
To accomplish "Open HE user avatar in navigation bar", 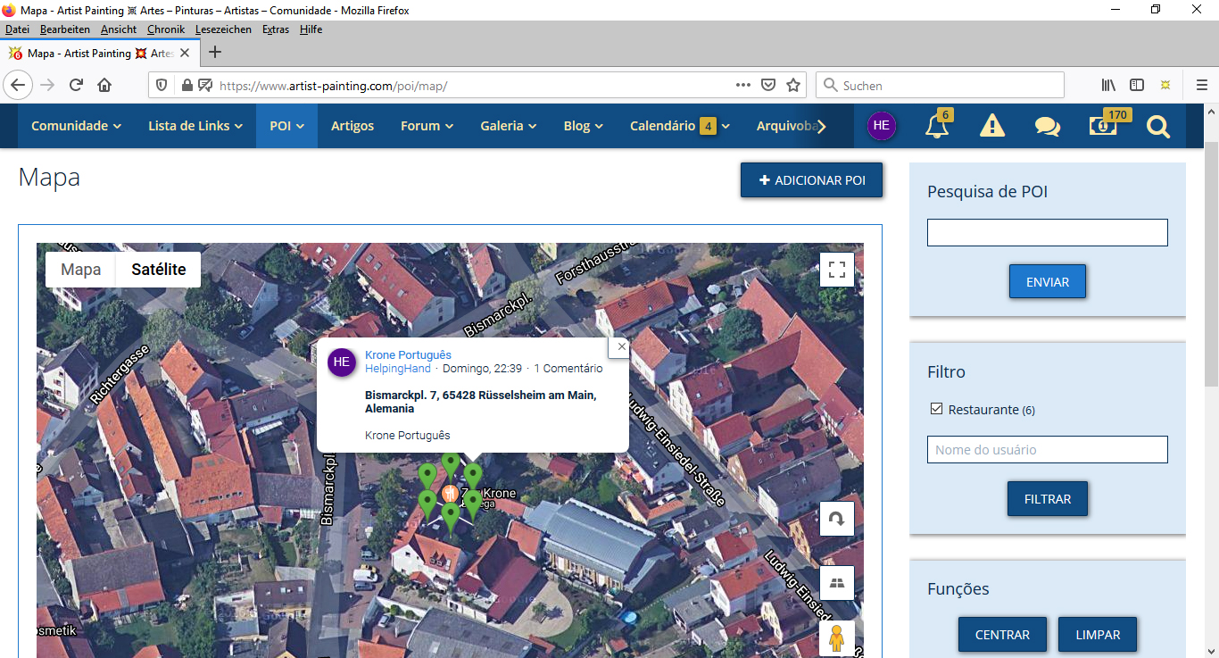I will pos(882,126).
